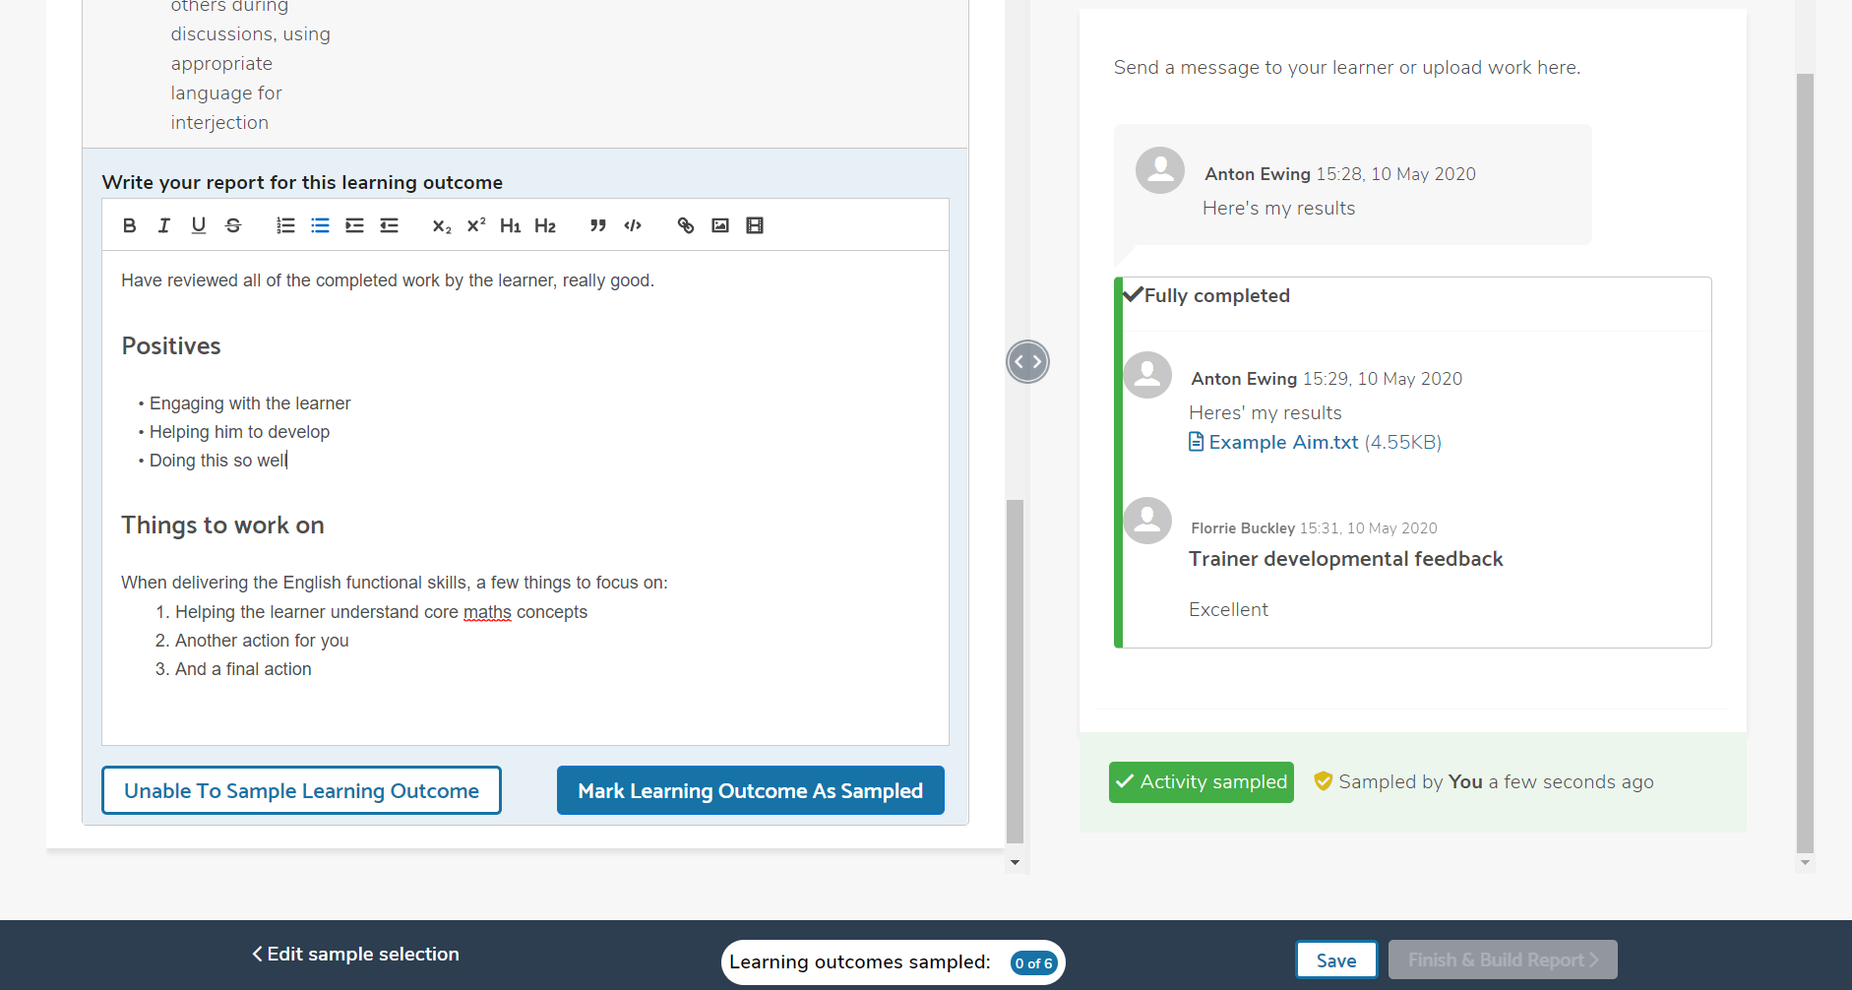
Task: Click the left panel scroll down arrow
Action: point(1015,863)
